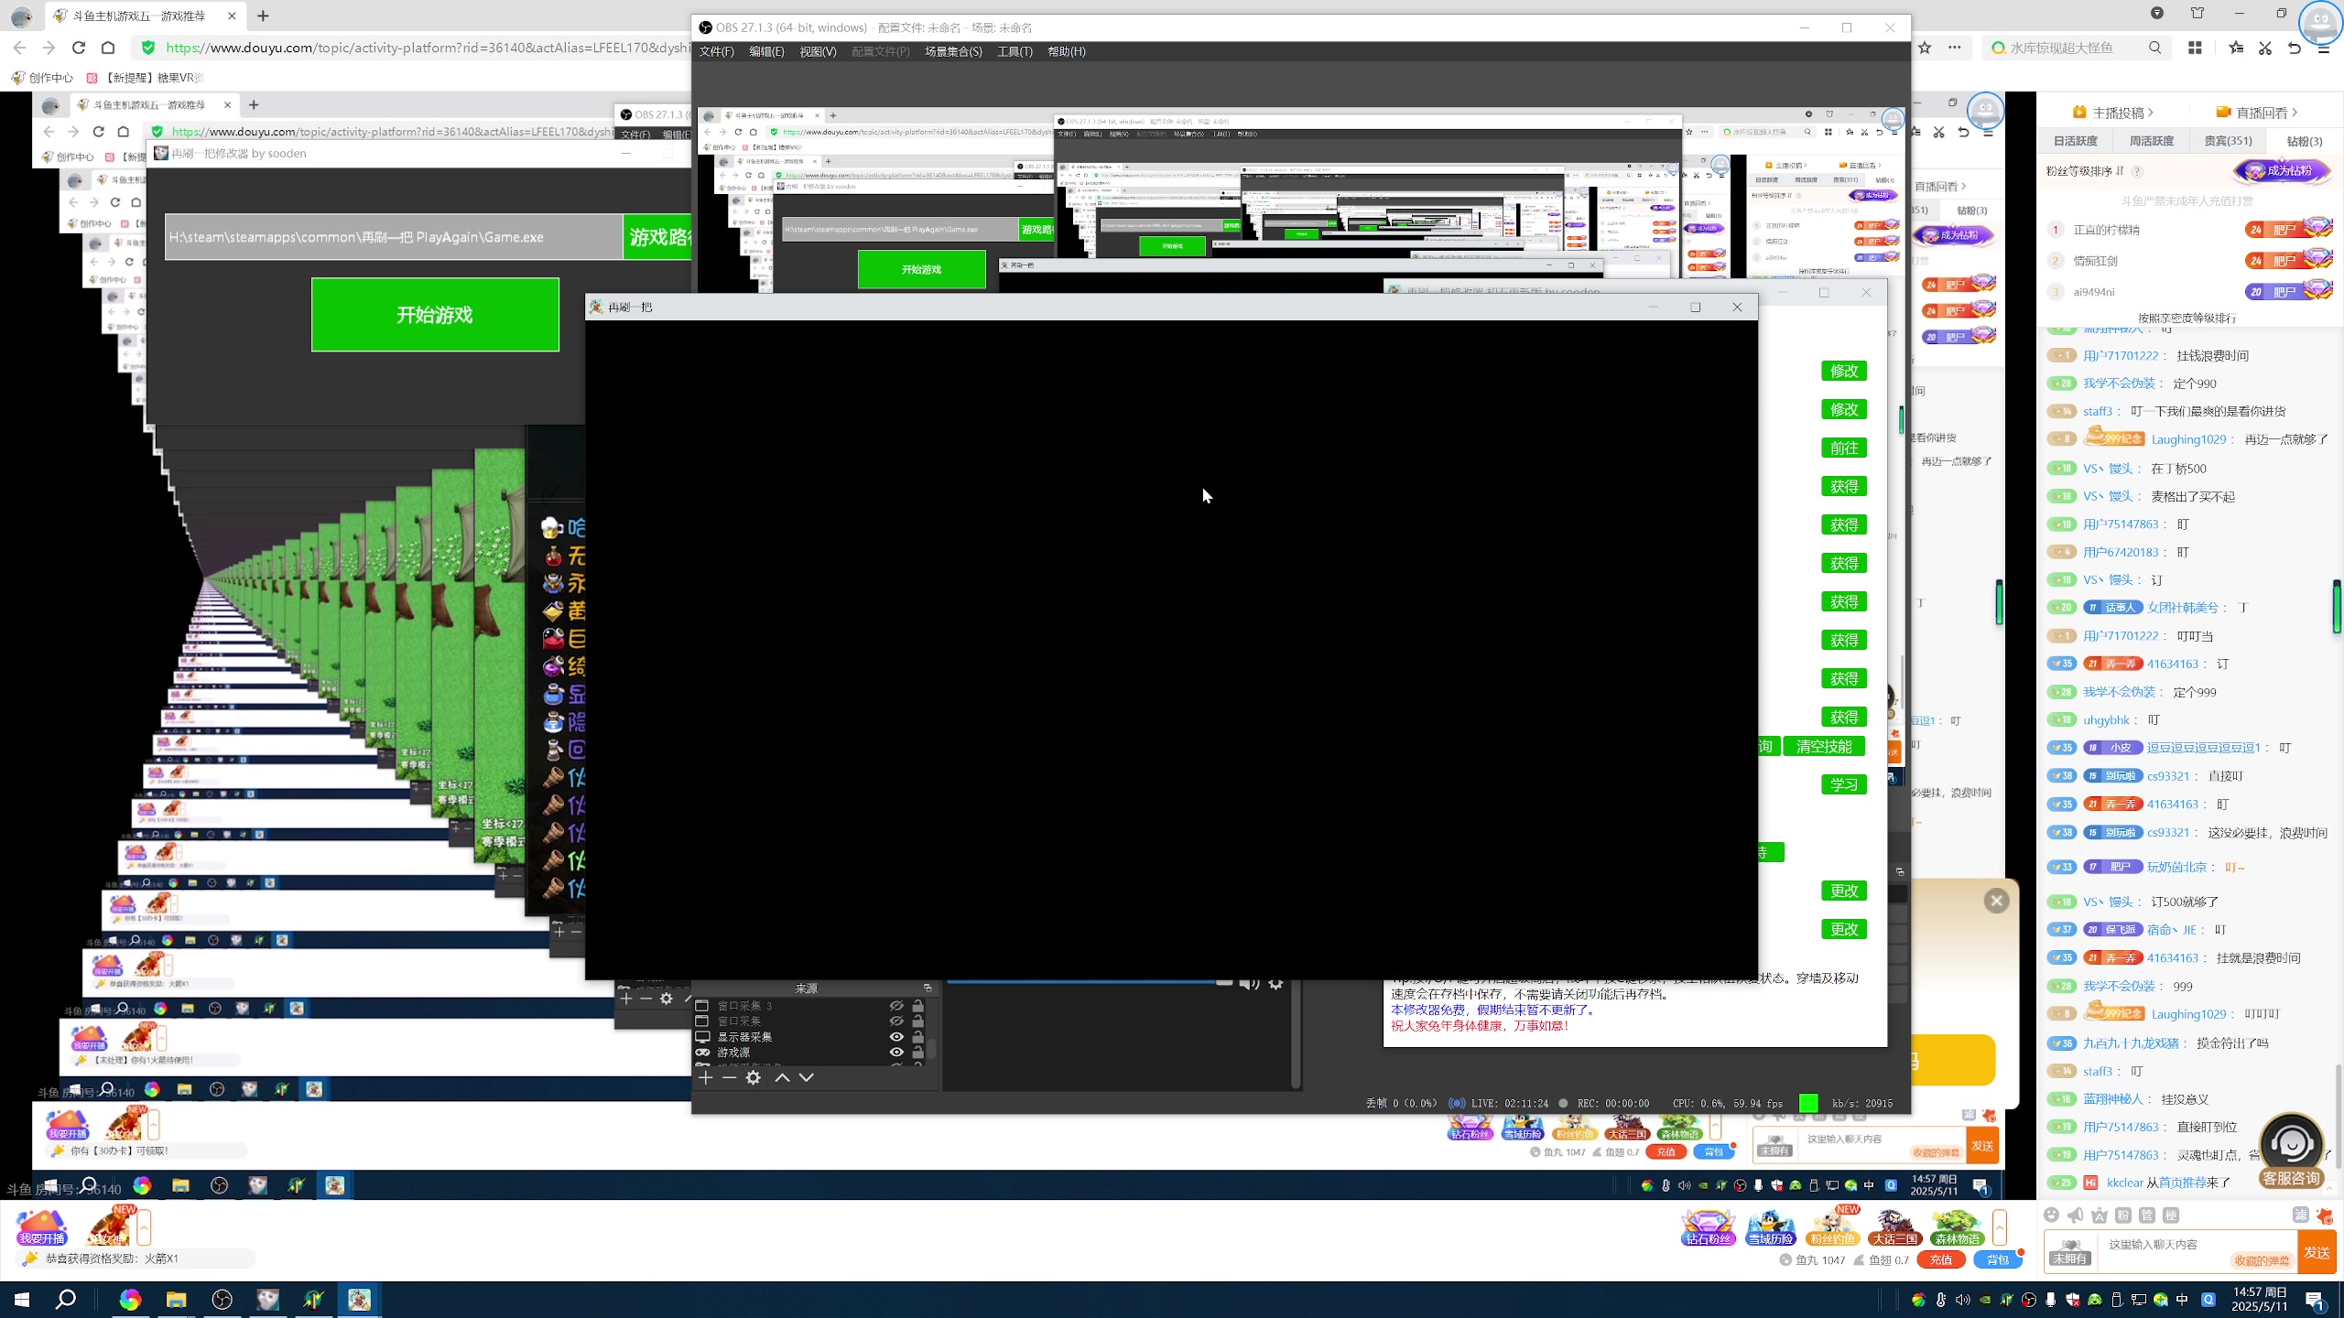Open 帮助(H) menu in OBS
The height and width of the screenshot is (1318, 2344).
(1066, 51)
